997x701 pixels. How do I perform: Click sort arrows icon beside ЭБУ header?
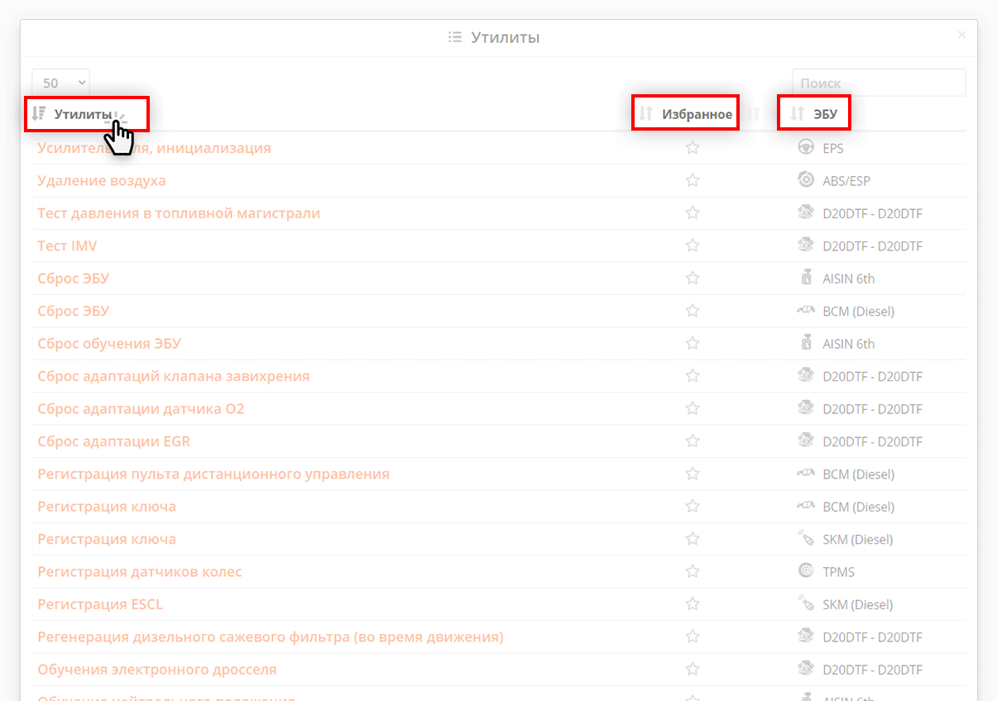pos(797,114)
